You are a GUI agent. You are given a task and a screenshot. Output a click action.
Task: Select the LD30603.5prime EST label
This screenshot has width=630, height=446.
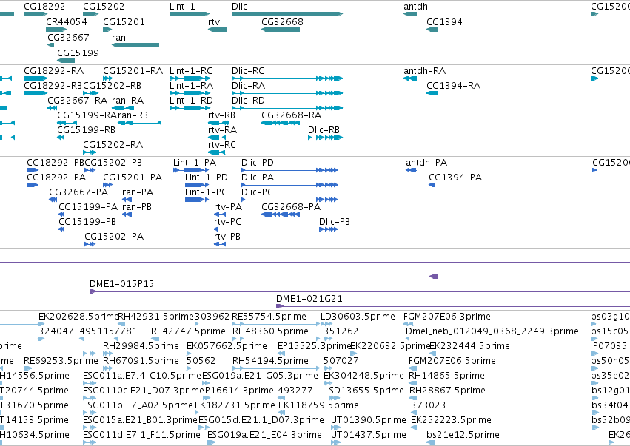pos(358,317)
